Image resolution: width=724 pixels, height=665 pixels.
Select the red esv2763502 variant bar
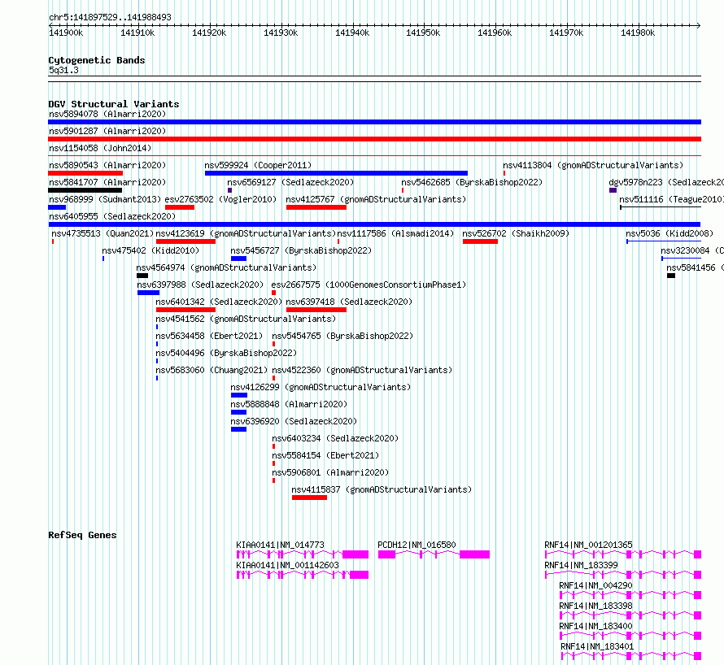point(180,207)
